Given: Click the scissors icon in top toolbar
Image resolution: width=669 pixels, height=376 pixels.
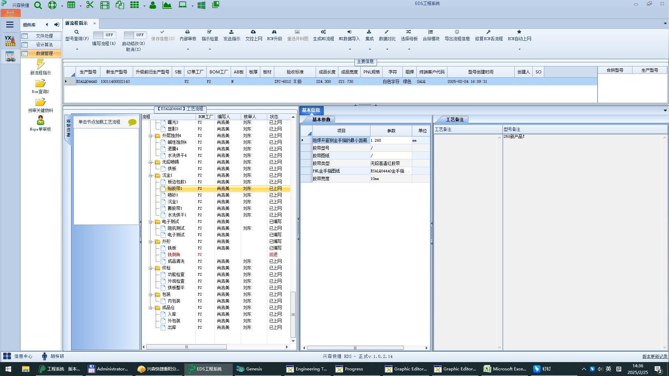Looking at the screenshot, I should pyautogui.click(x=90, y=5).
